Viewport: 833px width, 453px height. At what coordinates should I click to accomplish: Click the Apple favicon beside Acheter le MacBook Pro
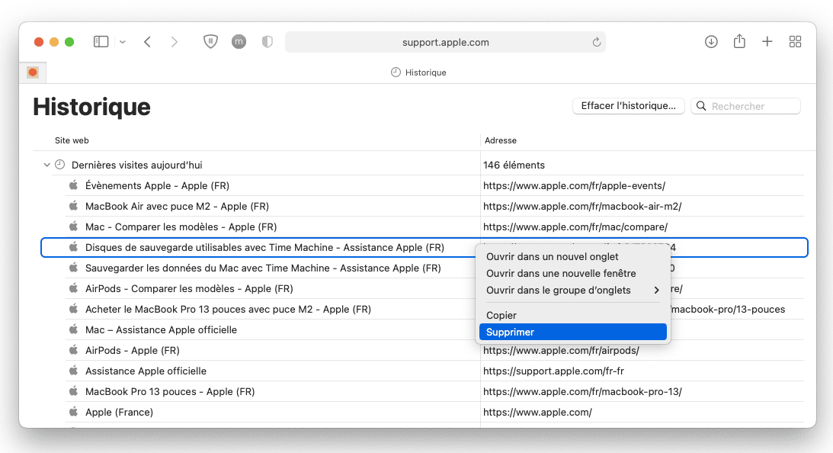73,309
